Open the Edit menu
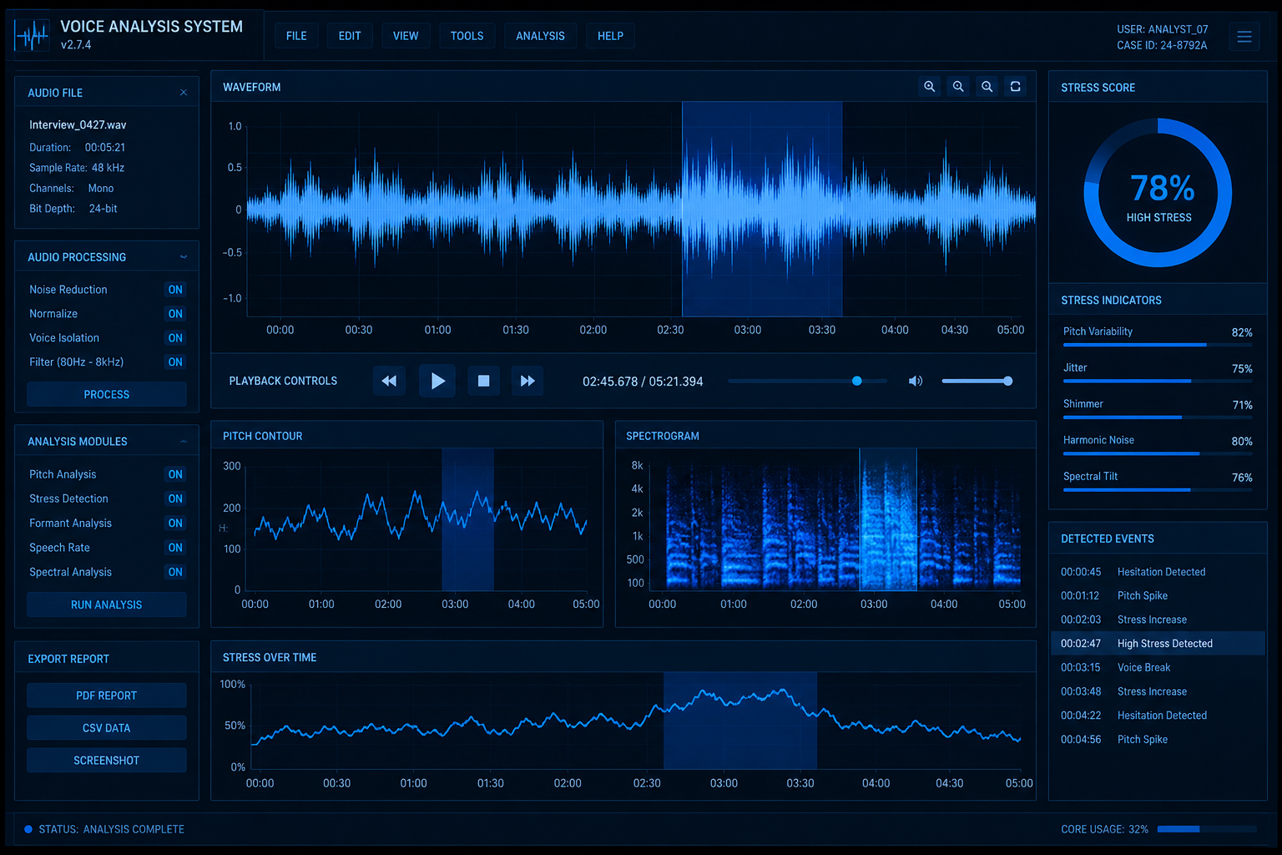 [x=350, y=36]
